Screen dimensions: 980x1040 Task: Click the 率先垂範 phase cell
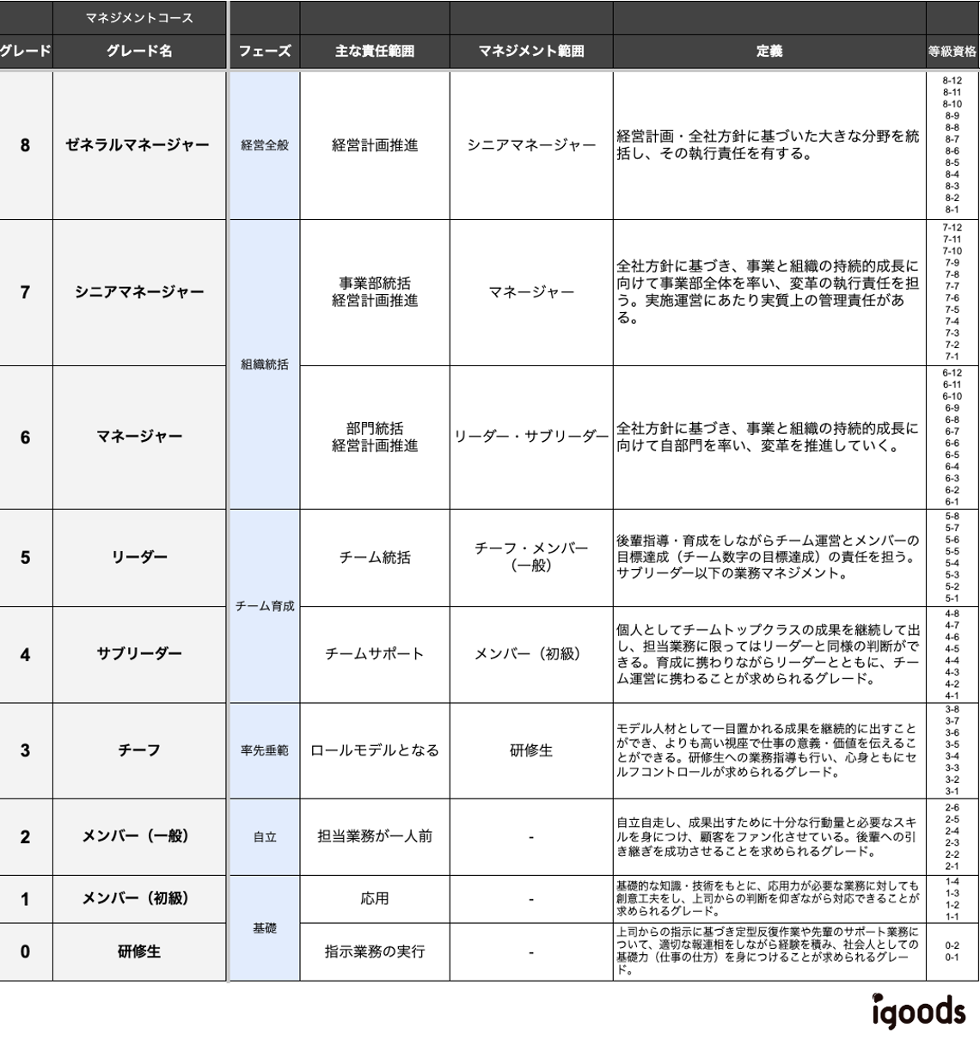tap(262, 748)
